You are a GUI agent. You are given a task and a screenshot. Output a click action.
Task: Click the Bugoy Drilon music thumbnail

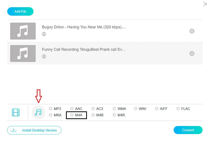(x=23, y=31)
